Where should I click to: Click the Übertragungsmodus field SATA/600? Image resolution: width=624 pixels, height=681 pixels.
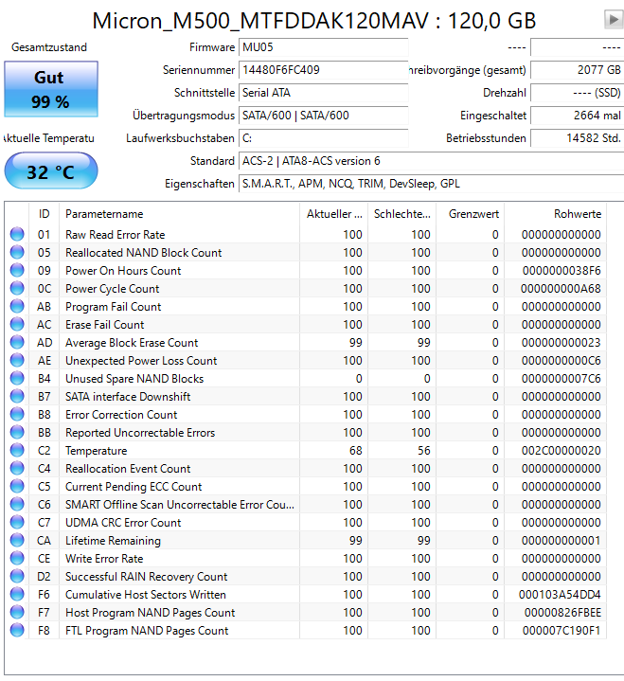(323, 116)
